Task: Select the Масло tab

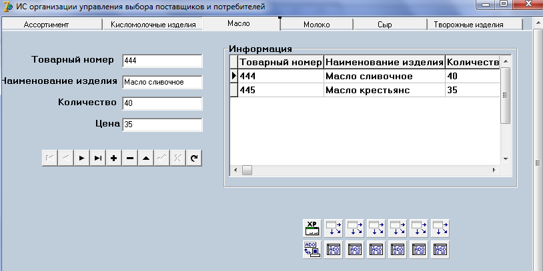Action: (x=241, y=23)
